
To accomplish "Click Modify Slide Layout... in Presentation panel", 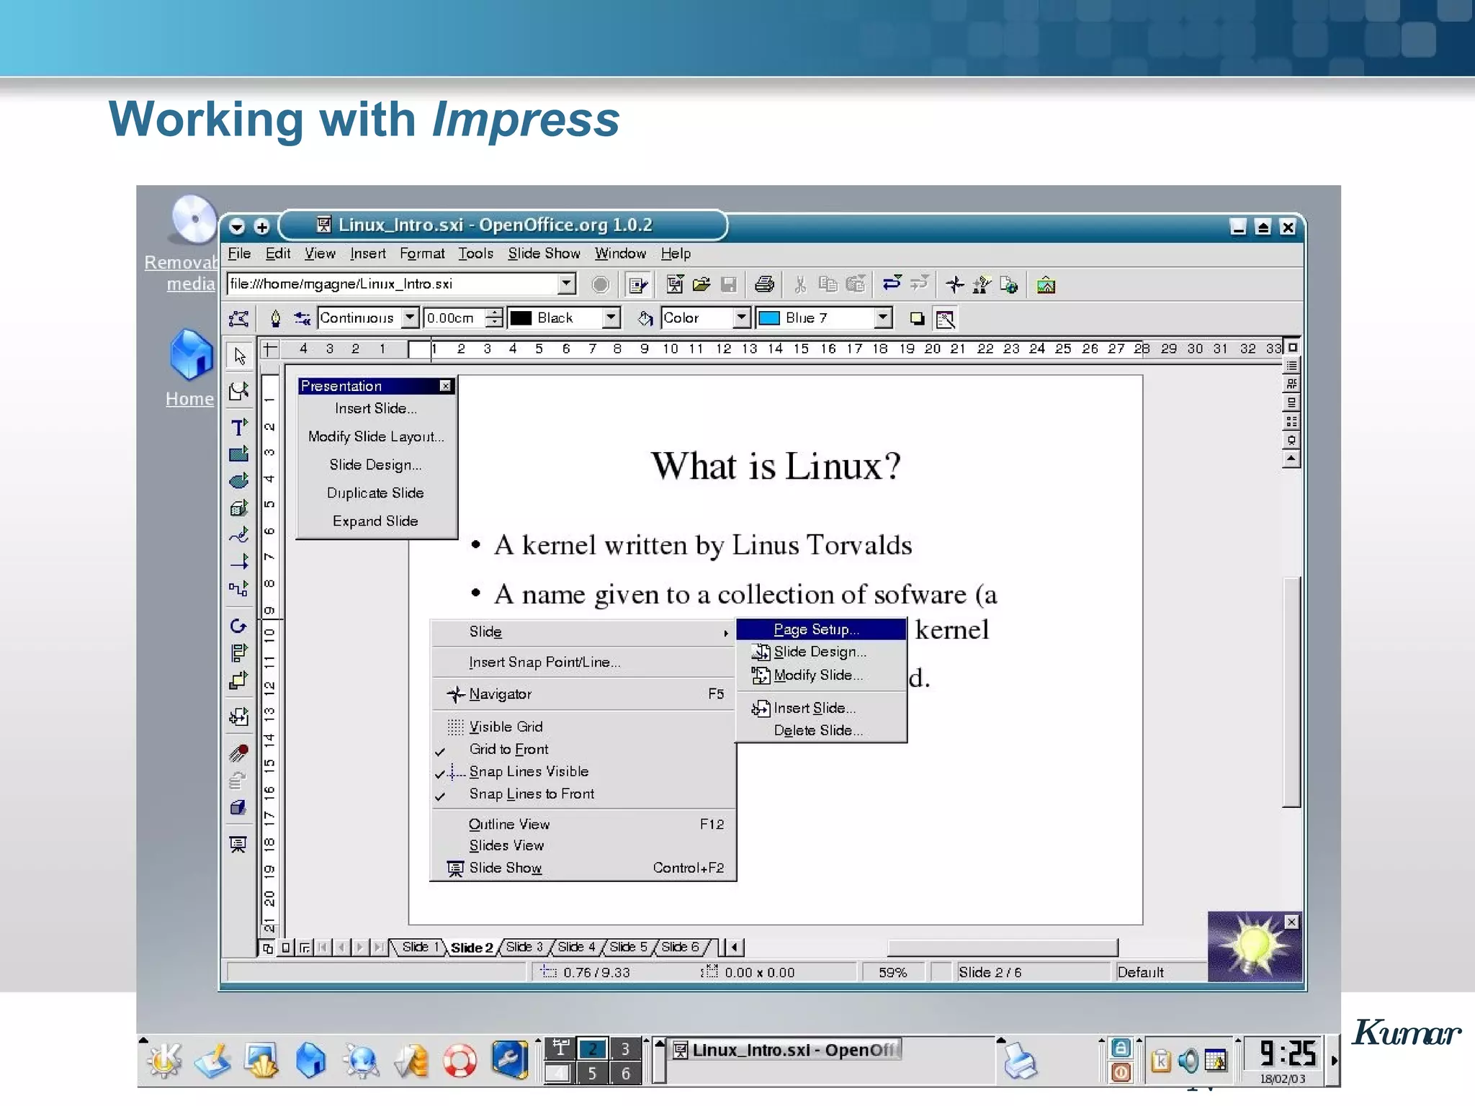I will (x=376, y=436).
